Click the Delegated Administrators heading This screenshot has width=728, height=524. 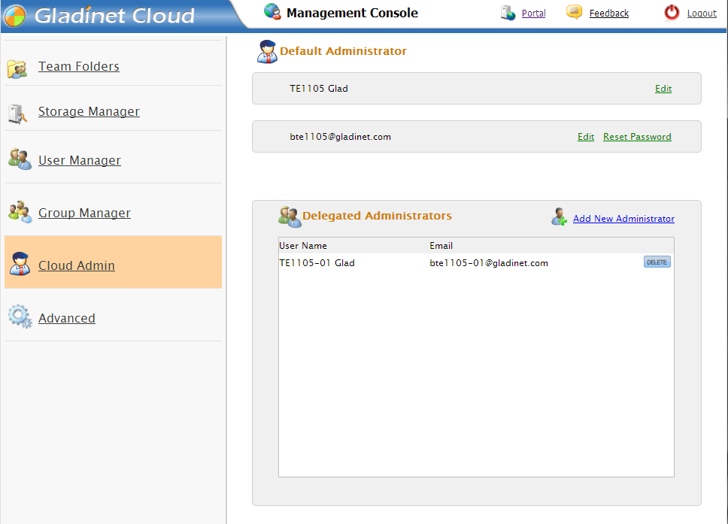[377, 216]
